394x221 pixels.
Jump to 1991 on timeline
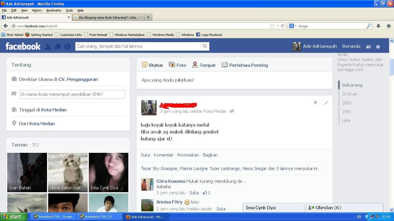coord(346,111)
